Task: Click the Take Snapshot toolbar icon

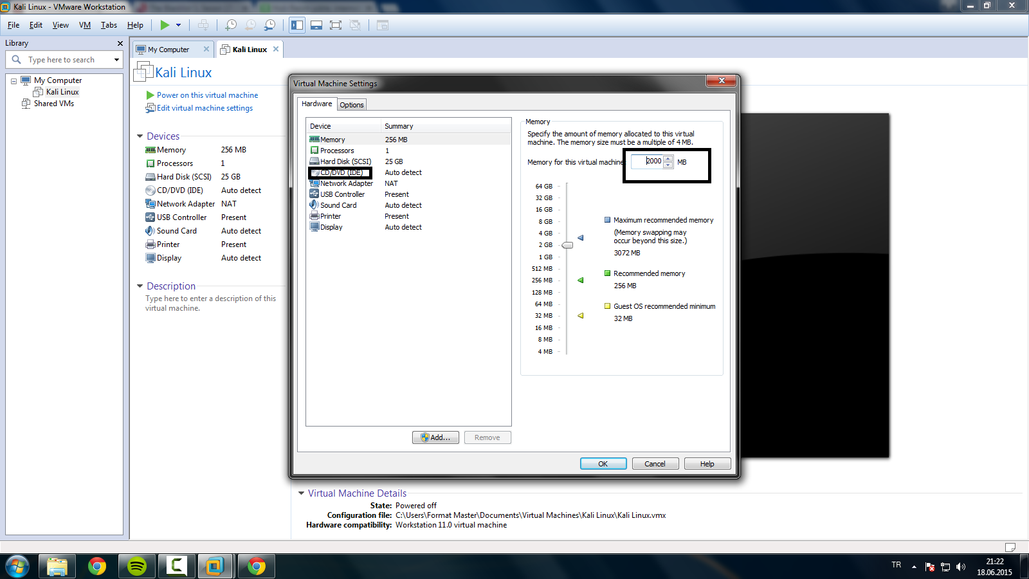Action: [x=231, y=25]
